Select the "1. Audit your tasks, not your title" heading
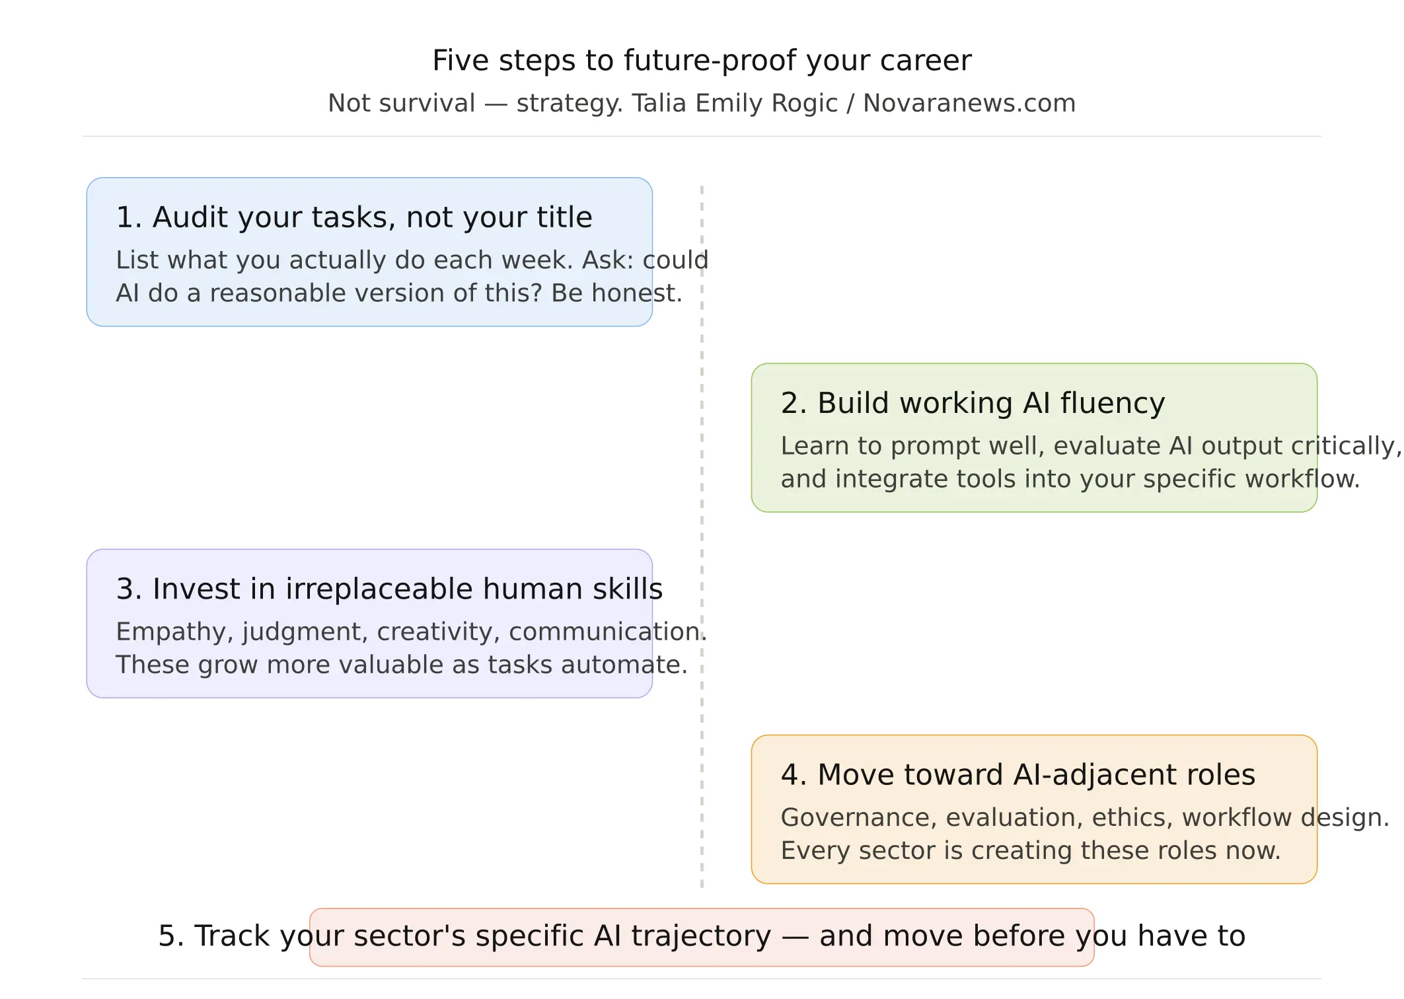 tap(354, 217)
